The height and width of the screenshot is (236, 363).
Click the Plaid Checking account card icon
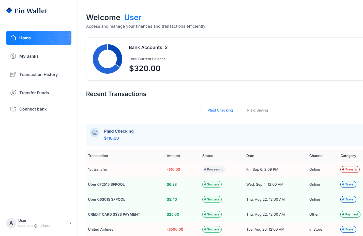coord(95,133)
